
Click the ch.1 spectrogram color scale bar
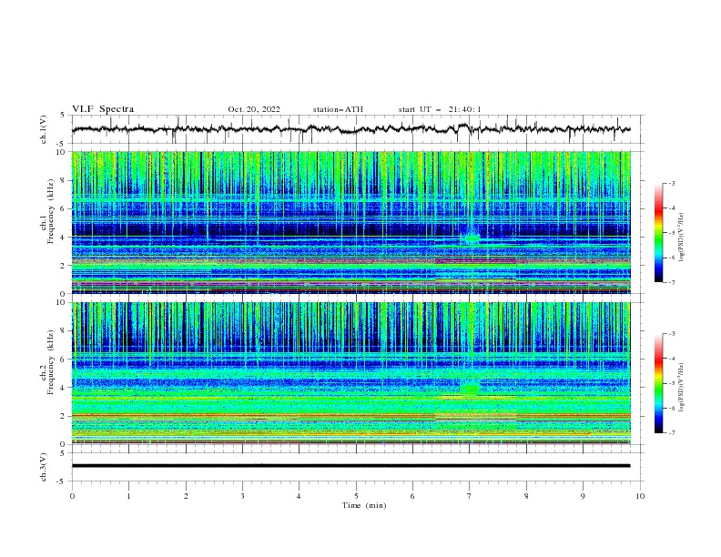click(x=658, y=233)
